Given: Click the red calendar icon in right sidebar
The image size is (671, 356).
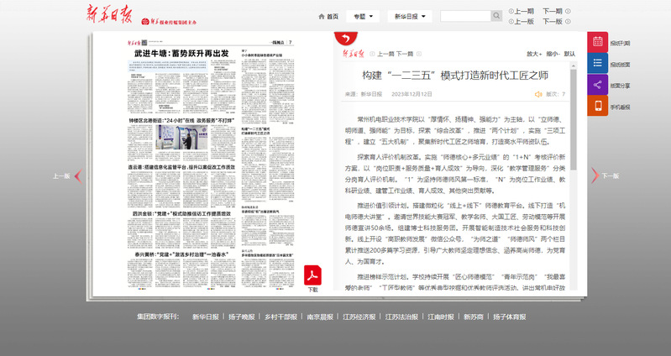Looking at the screenshot, I should [x=598, y=42].
